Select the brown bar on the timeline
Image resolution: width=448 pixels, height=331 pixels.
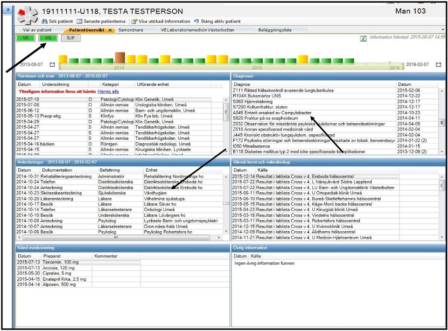coord(120,58)
